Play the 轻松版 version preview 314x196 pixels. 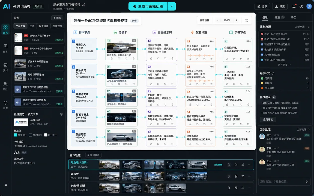click(229, 176)
